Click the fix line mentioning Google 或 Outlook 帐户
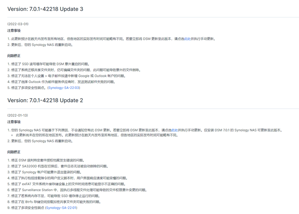This screenshot has height=214, width=299. (x=67, y=76)
